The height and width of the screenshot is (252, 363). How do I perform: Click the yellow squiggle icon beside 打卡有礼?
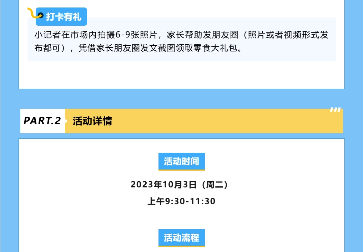[34, 13]
